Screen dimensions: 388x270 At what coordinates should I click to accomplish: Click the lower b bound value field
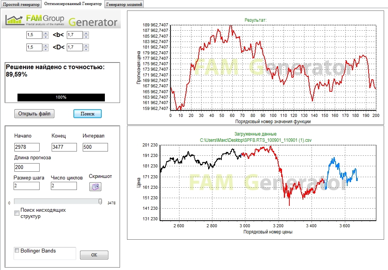pyautogui.click(x=35, y=35)
